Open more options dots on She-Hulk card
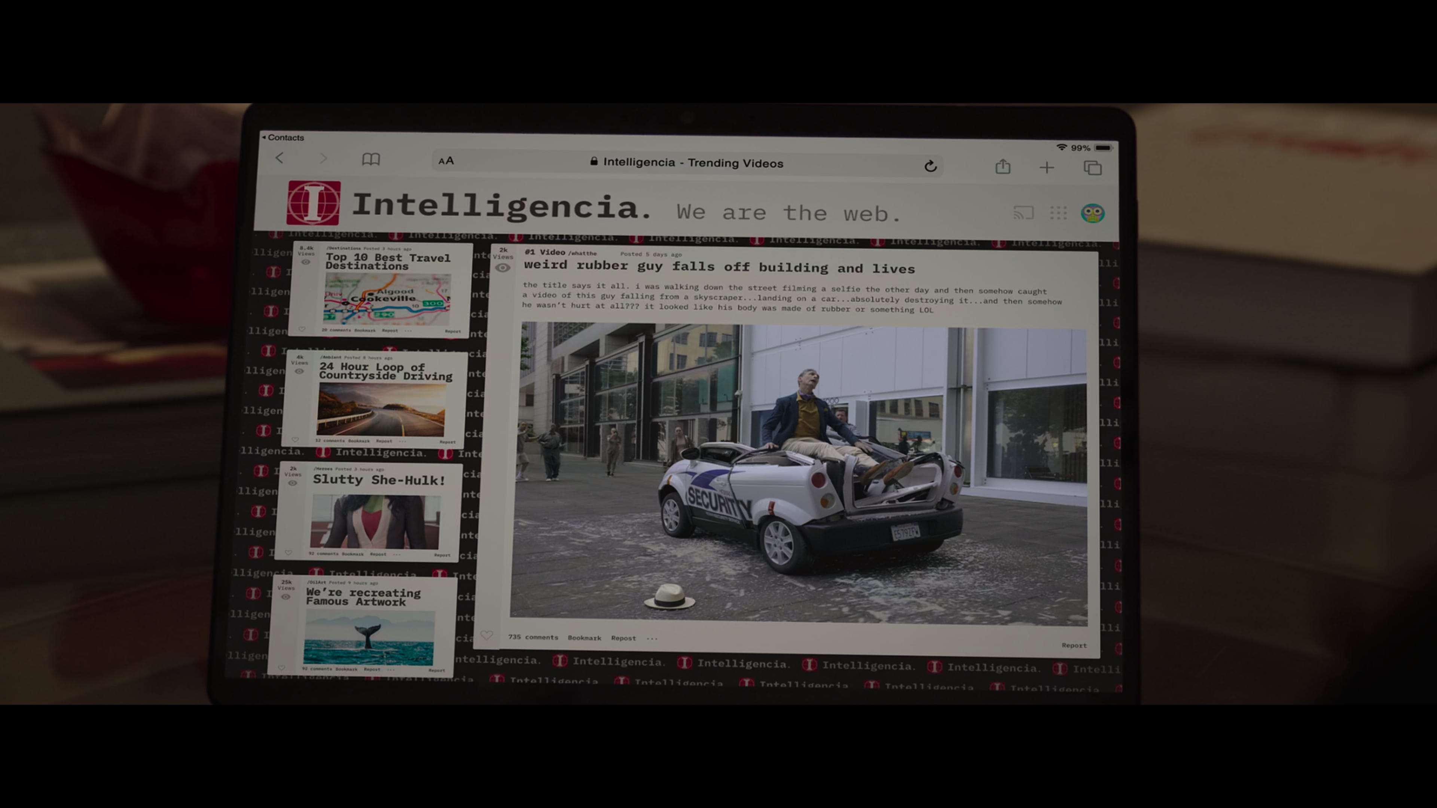 (x=397, y=555)
